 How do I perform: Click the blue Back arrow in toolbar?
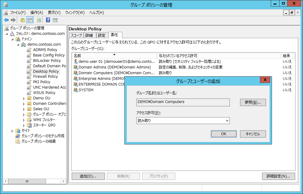pos(6,20)
